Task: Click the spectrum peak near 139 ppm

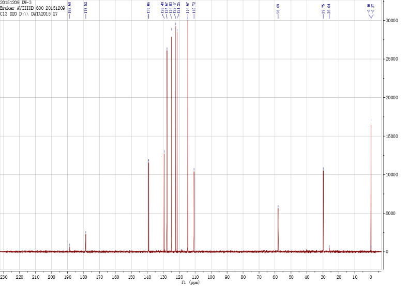Action: pos(149,206)
